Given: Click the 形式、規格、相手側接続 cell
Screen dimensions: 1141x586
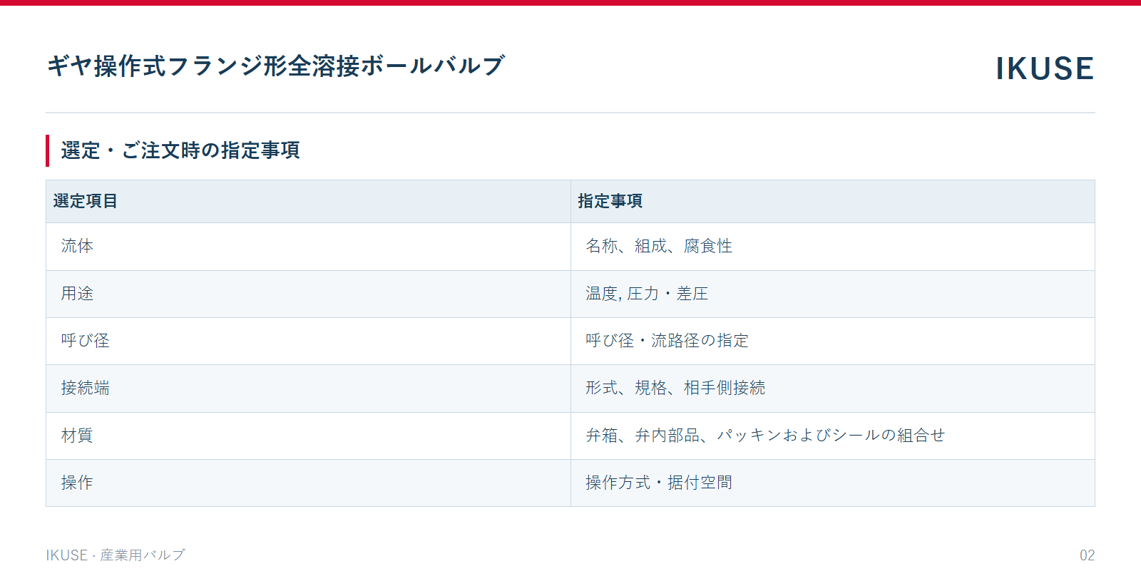Looking at the screenshot, I should 833,389.
